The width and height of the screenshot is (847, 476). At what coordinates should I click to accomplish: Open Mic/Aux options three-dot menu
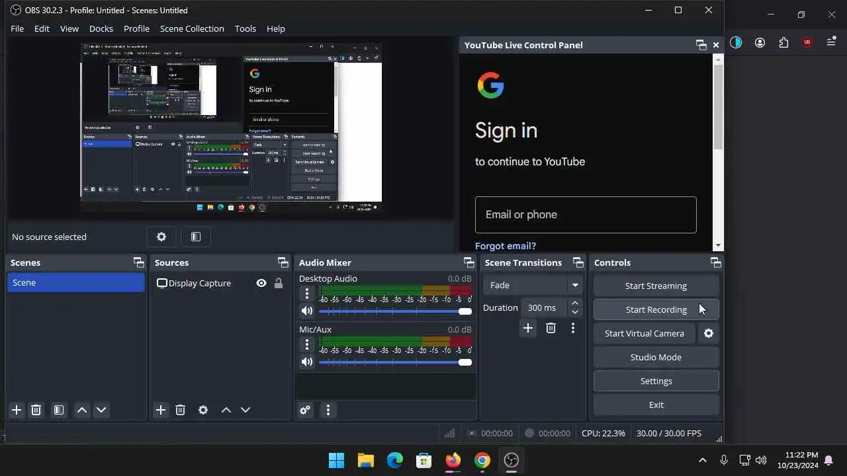[x=307, y=344]
